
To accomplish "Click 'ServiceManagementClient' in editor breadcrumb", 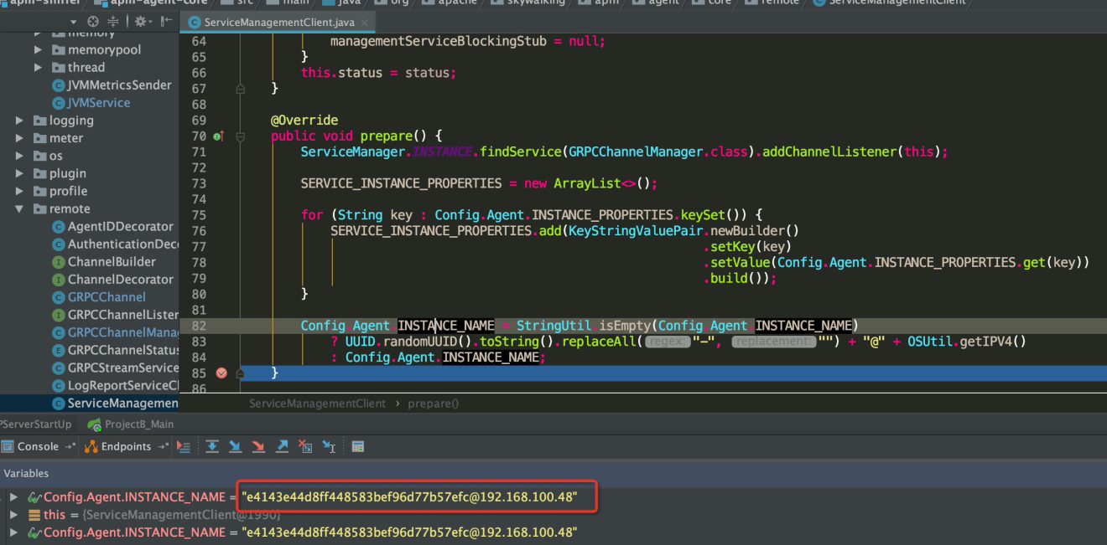I will click(317, 404).
